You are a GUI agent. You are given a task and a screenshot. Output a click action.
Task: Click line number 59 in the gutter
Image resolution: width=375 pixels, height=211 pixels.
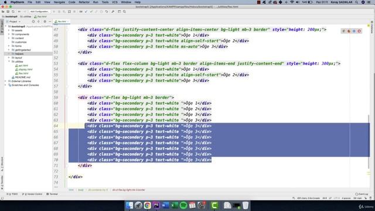56,97
